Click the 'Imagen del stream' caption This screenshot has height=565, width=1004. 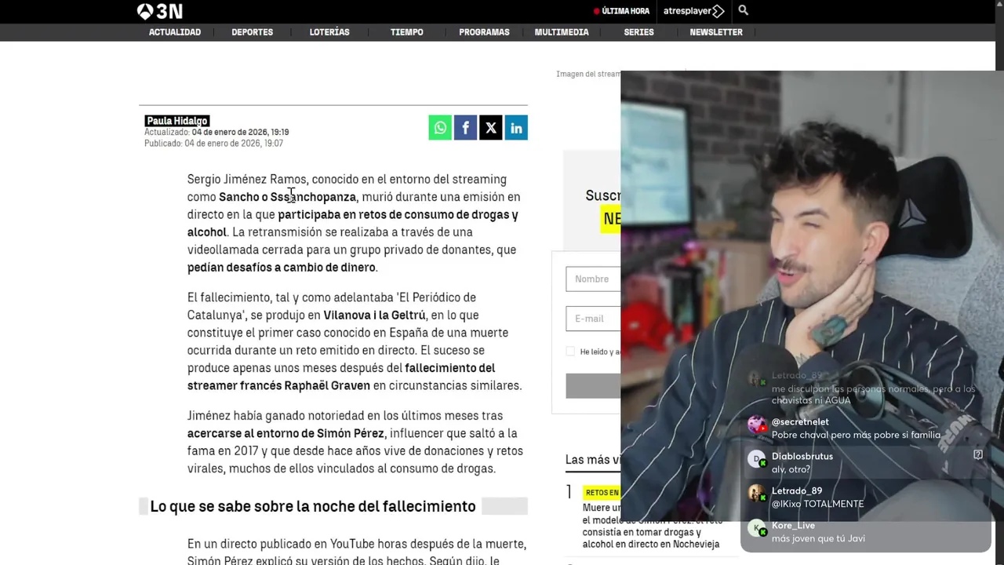coord(588,74)
